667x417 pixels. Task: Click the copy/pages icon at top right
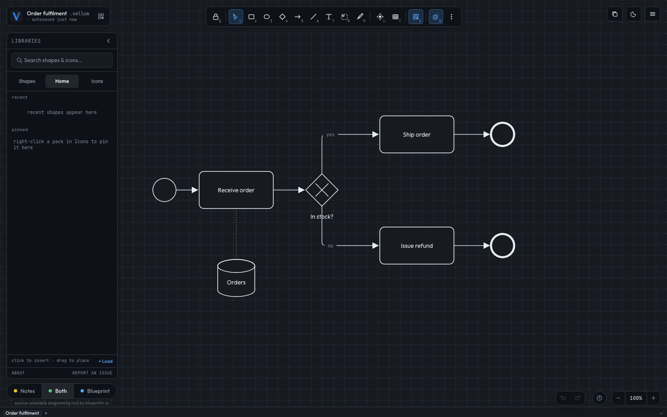point(615,14)
